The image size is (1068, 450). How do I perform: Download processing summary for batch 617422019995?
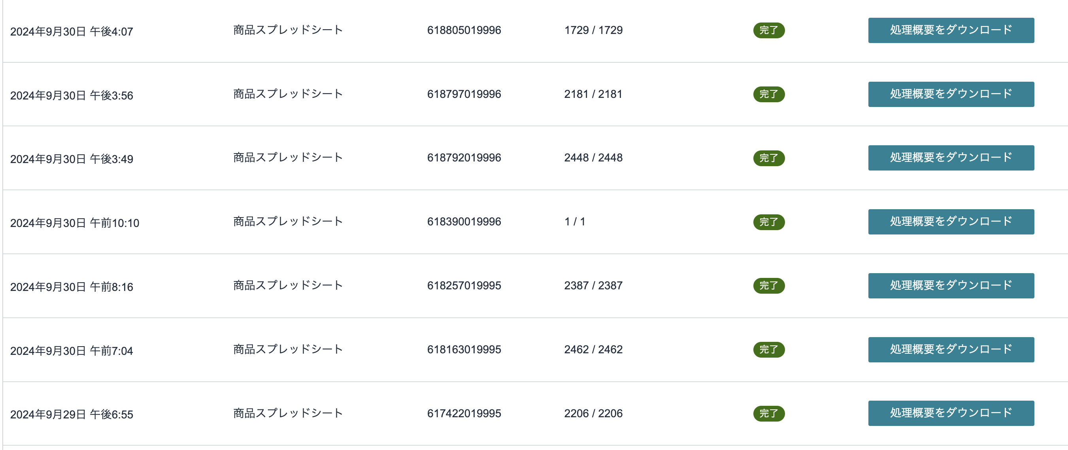[951, 413]
